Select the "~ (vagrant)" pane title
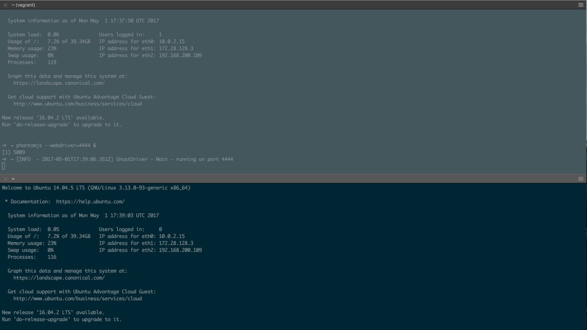The height and width of the screenshot is (330, 587). tap(23, 5)
